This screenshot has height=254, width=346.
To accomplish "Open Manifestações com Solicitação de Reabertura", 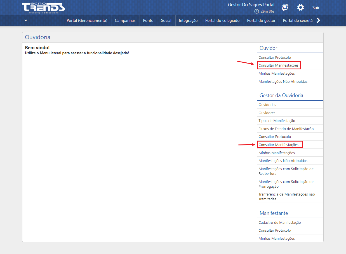I will pyautogui.click(x=286, y=171).
